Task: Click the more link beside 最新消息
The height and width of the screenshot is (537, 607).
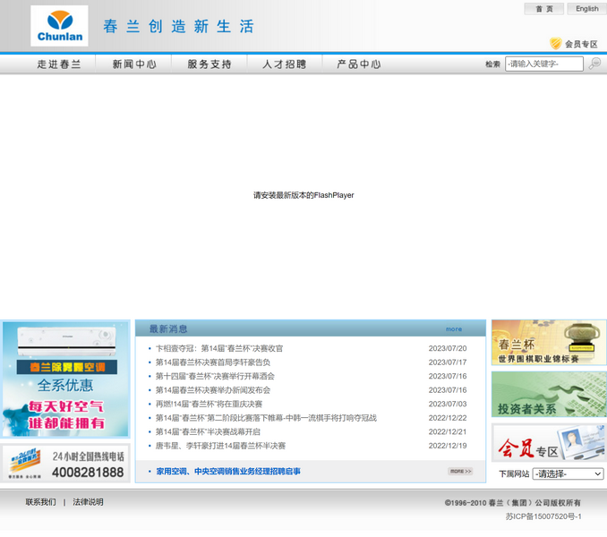Action: pos(454,329)
